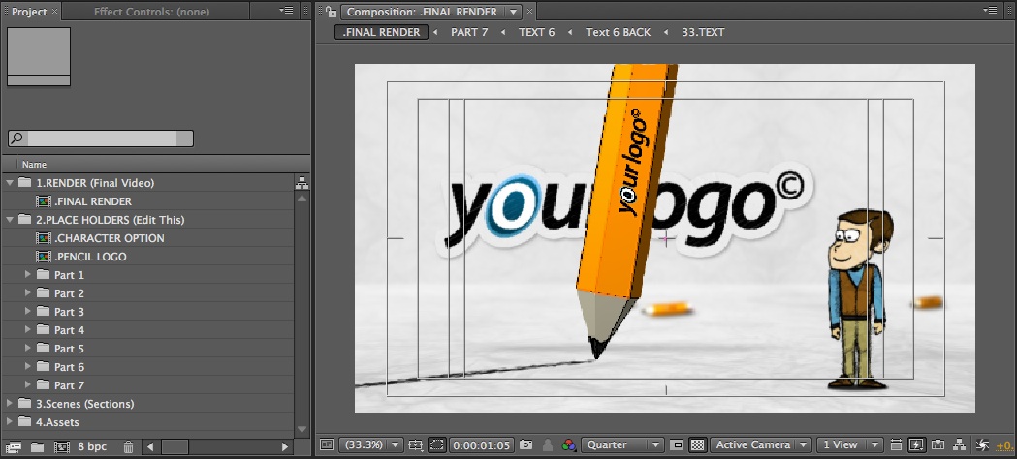Create a new folder in Project panel
Screen dimensions: 1017x459
tap(37, 446)
